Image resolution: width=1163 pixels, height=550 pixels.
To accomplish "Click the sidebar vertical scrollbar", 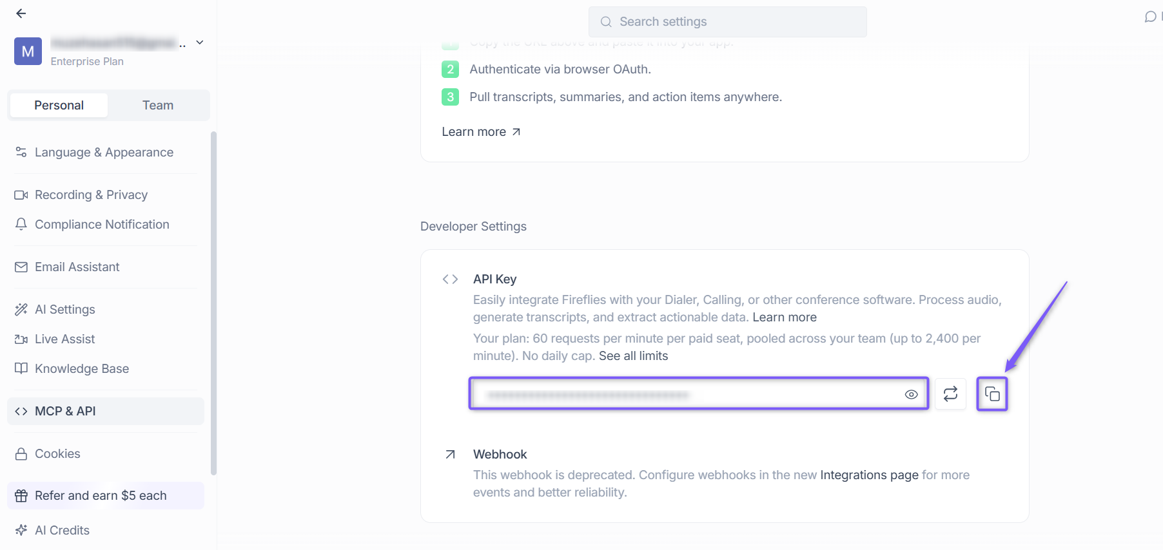I will coord(213,303).
